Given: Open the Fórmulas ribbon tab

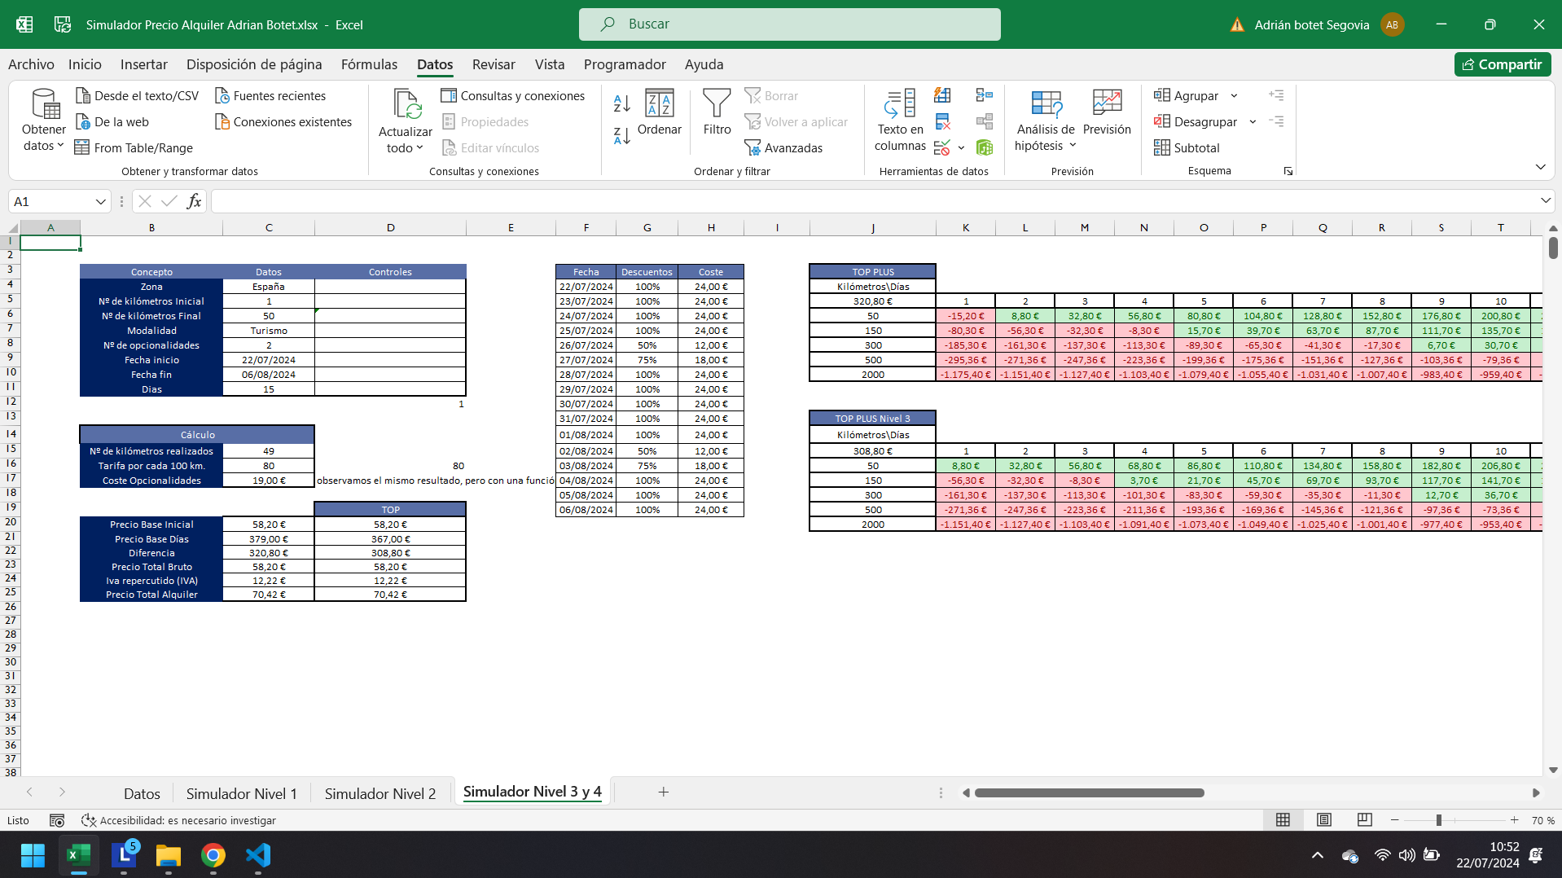Looking at the screenshot, I should point(369,64).
